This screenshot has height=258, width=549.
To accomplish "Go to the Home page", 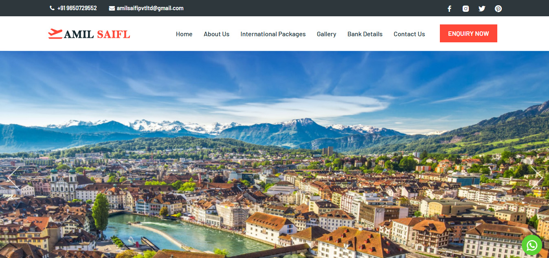I will click(x=184, y=34).
